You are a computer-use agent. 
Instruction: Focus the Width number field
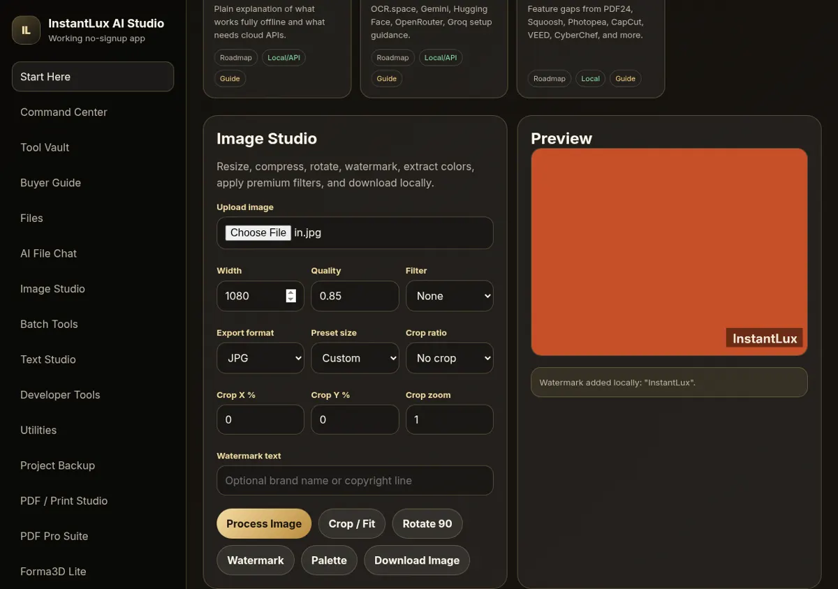[x=260, y=296]
